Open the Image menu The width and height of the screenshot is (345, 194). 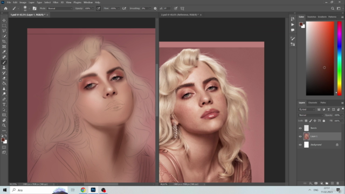(x=23, y=2)
